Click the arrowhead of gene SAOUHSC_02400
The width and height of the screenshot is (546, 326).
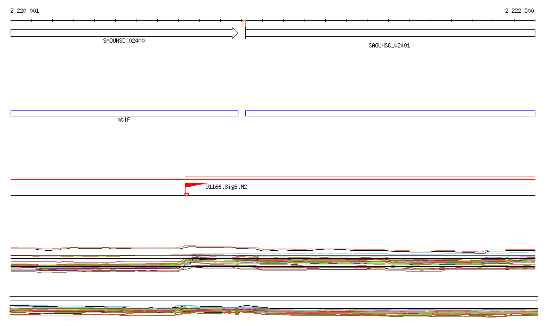(x=235, y=33)
